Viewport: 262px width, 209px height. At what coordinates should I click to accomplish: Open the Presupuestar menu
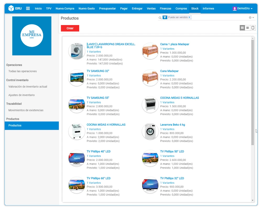pos(107,9)
